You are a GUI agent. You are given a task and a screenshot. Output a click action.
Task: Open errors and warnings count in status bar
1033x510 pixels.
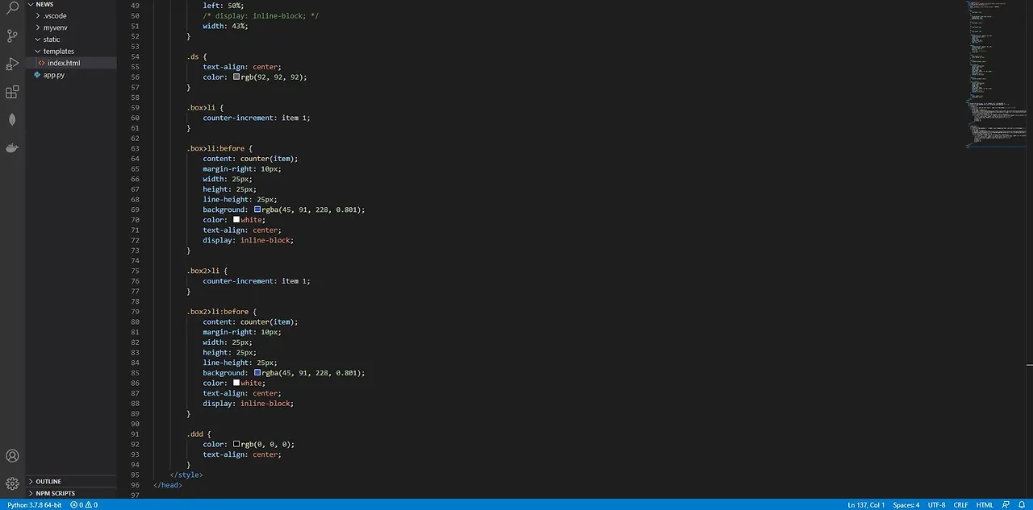tap(84, 505)
